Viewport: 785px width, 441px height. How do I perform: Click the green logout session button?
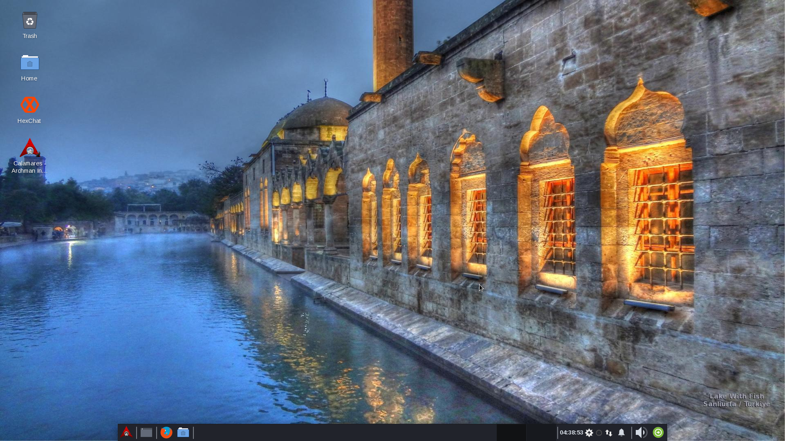(x=658, y=432)
